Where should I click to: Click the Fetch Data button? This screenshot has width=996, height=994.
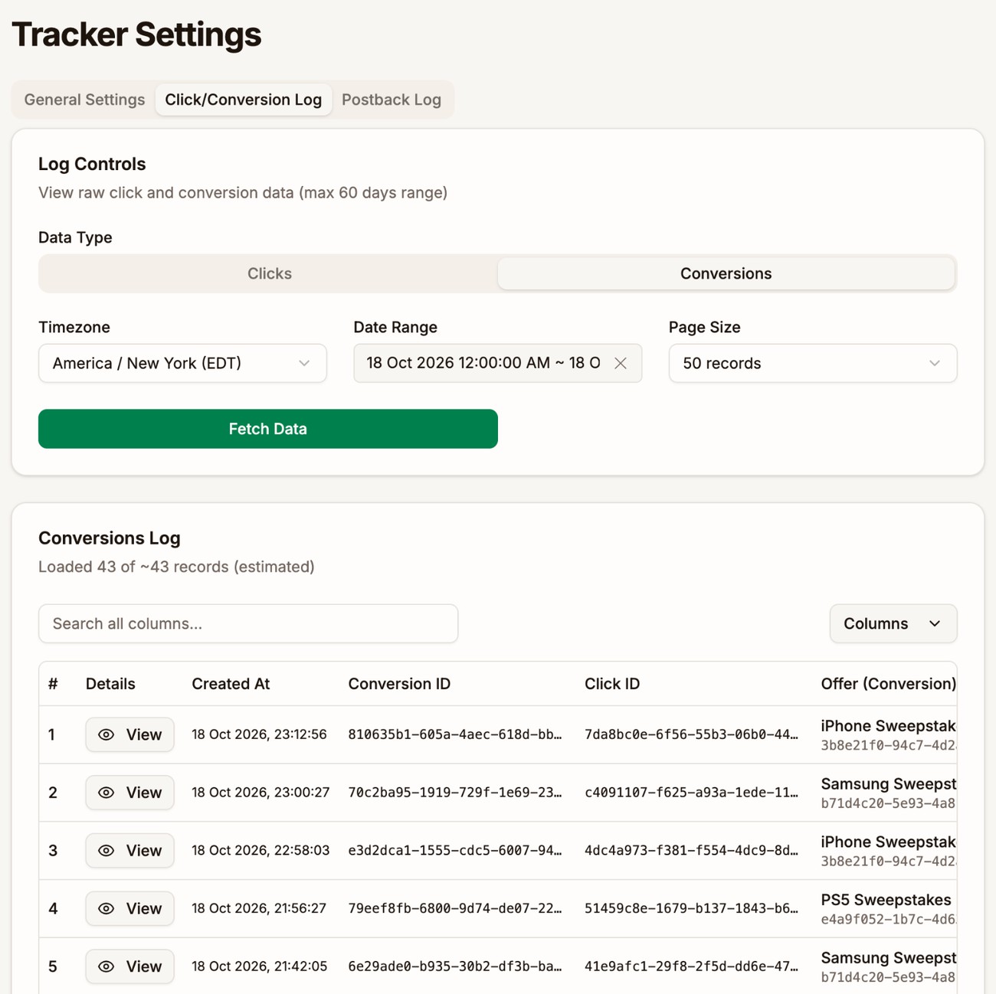click(268, 429)
